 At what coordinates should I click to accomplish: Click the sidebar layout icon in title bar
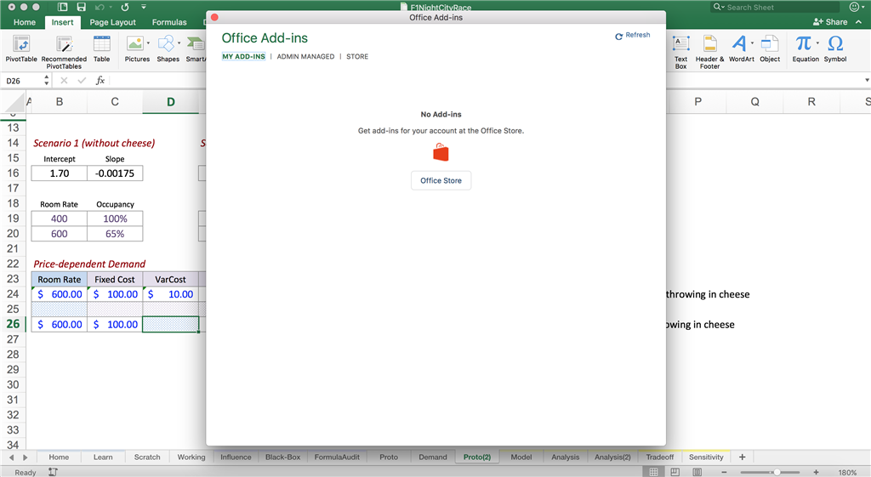point(63,7)
